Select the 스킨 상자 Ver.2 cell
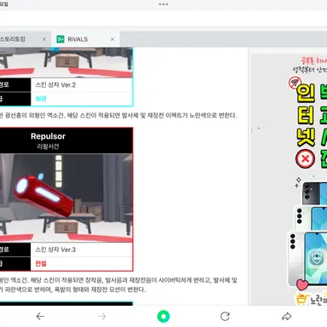Screen dimensions: 327x327 pyautogui.click(x=81, y=85)
